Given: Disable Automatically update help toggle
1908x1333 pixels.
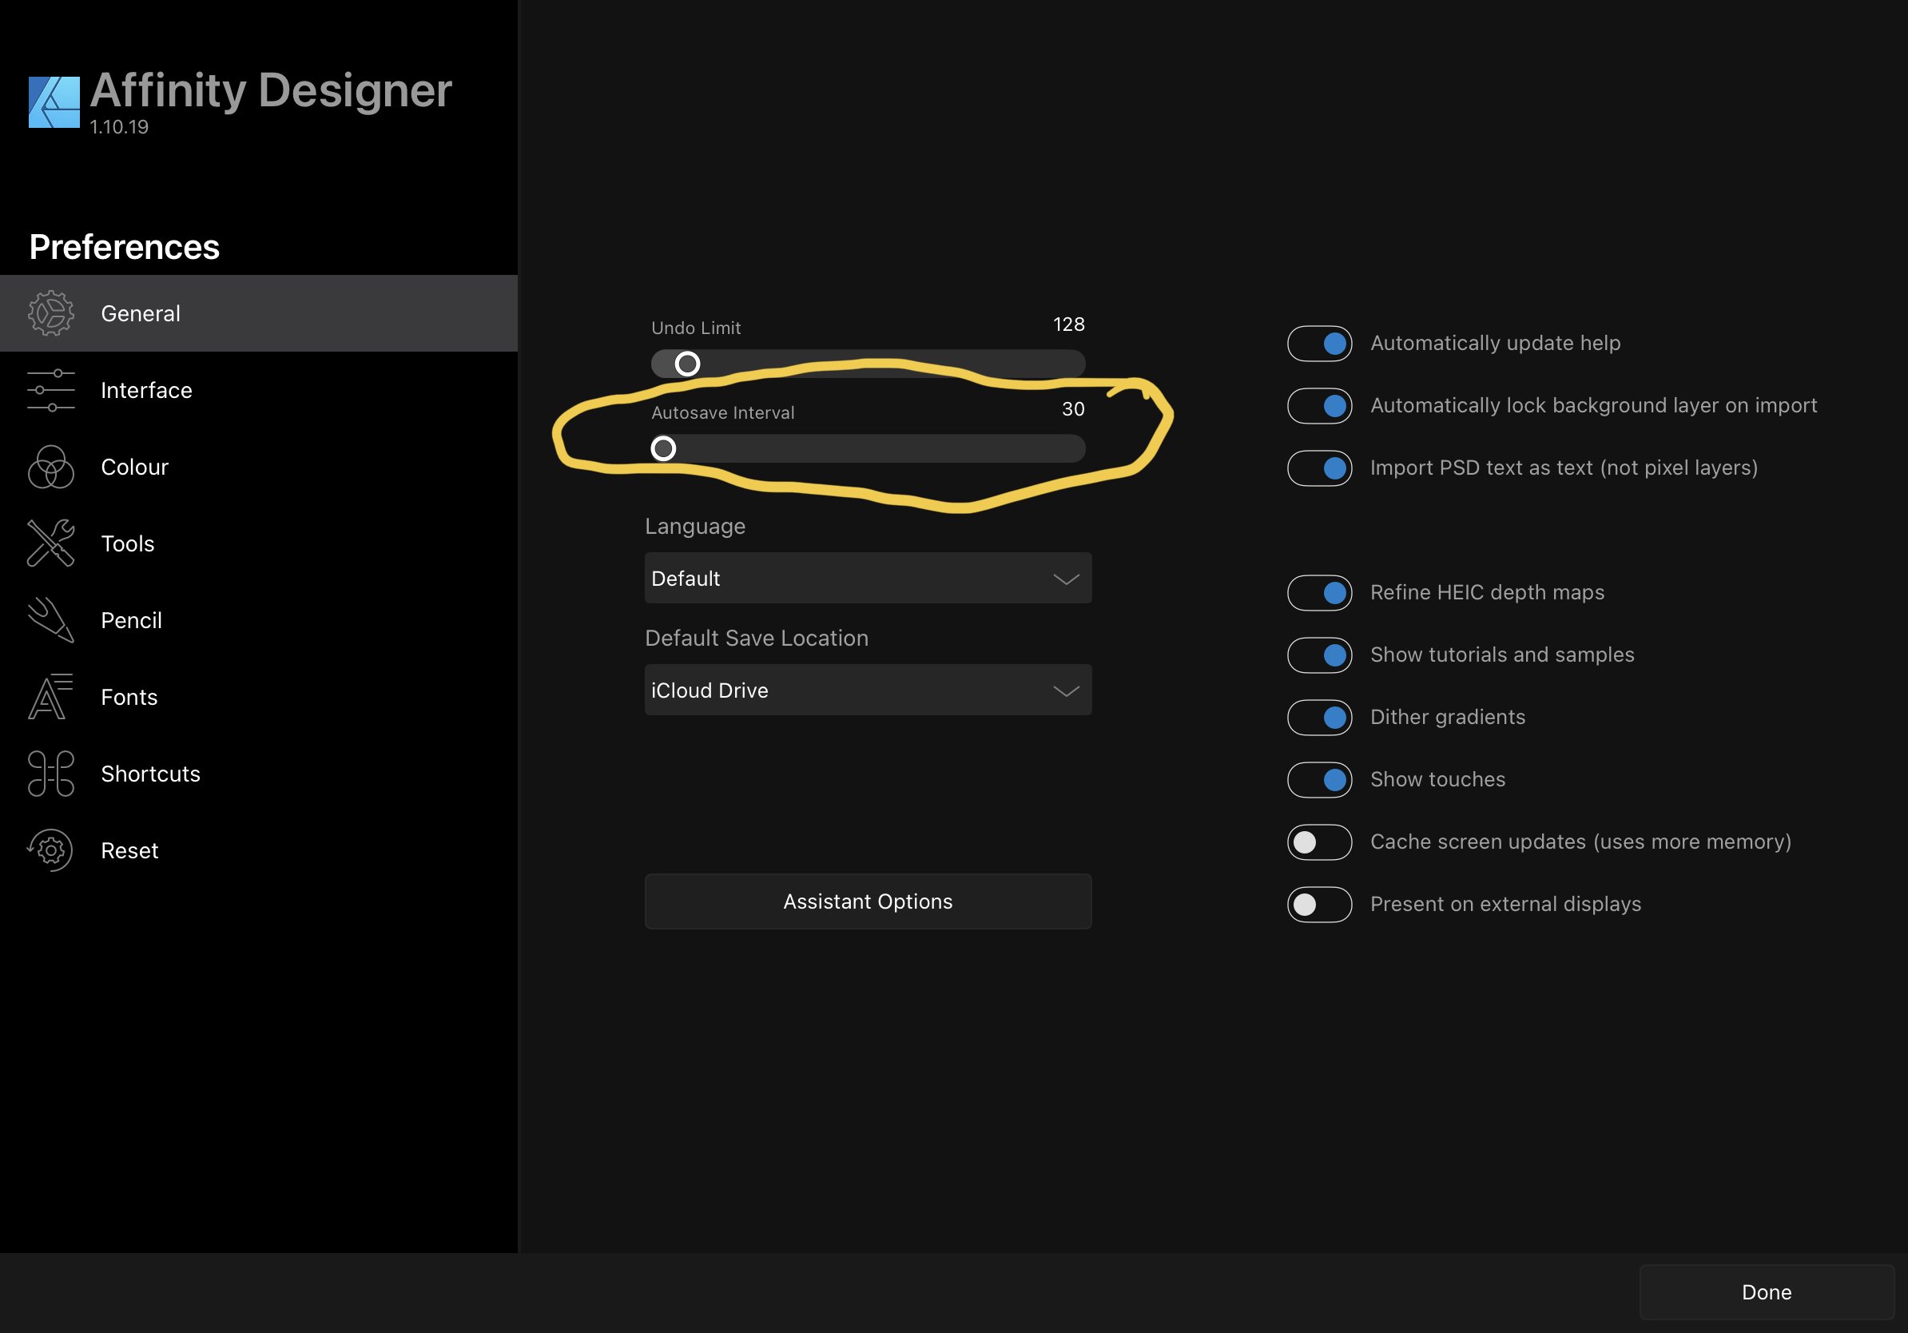Looking at the screenshot, I should (x=1319, y=343).
